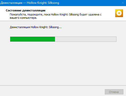The height and width of the screenshot is (96, 126).
Task: Click the text line starting with Пожалуйста, подождите
Action: click(55, 15)
